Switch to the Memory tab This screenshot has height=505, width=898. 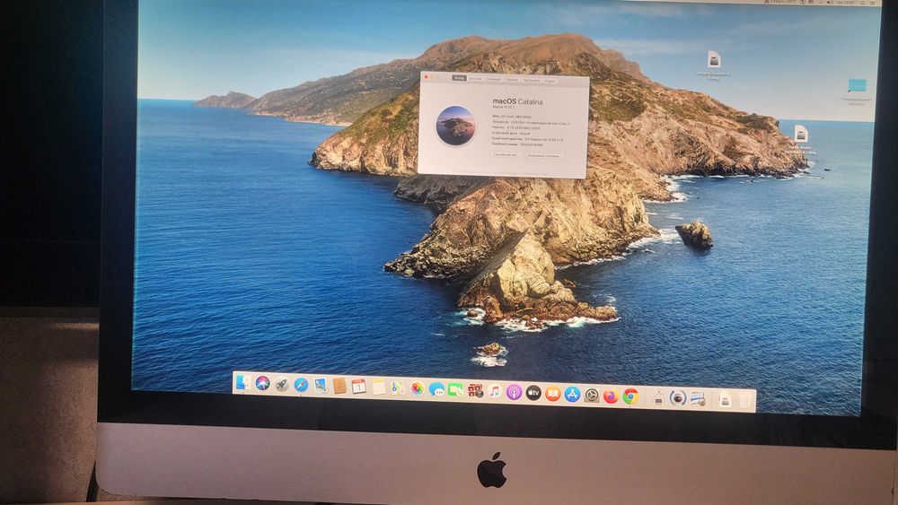coord(512,80)
